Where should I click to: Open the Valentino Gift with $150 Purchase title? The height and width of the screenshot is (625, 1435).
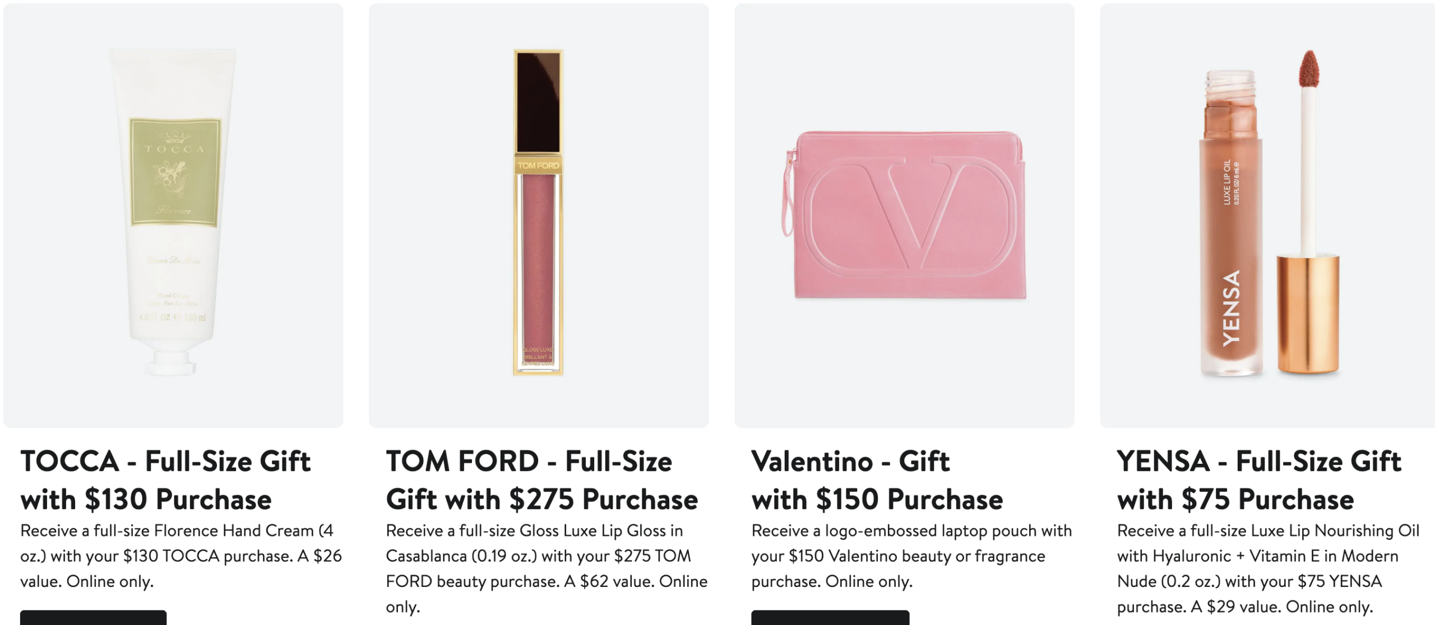[x=877, y=480]
